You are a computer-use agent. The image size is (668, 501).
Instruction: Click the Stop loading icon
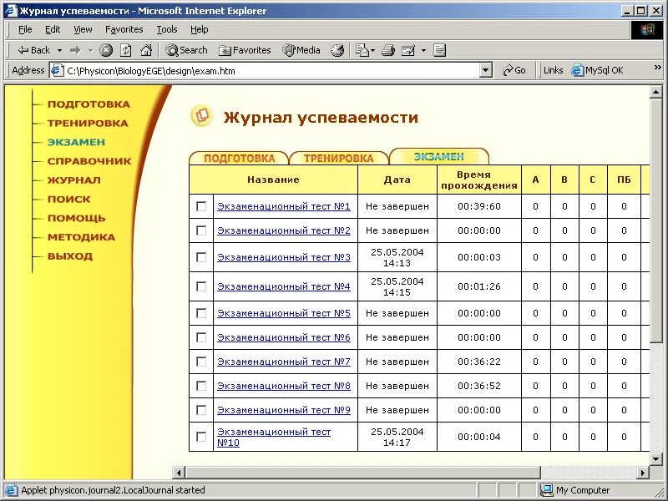106,49
